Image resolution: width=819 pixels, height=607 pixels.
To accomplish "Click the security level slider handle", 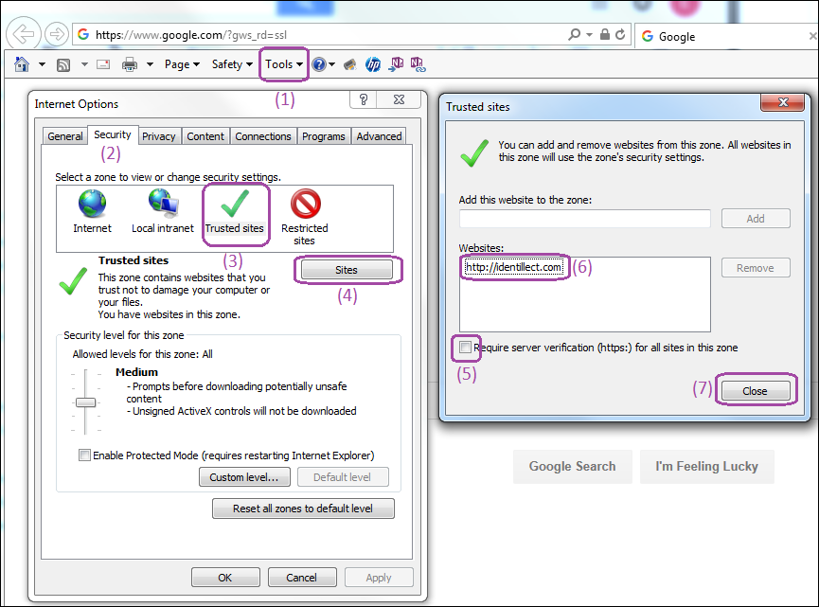I will tap(86, 402).
